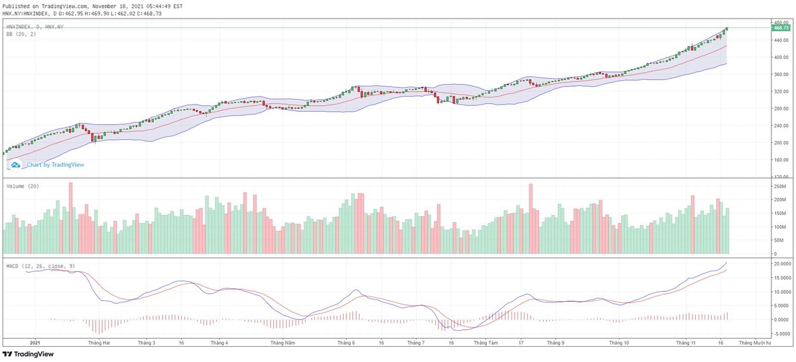Open the 'Chart by TradingView' link
Image resolution: width=796 pixels, height=362 pixels.
pos(56,165)
